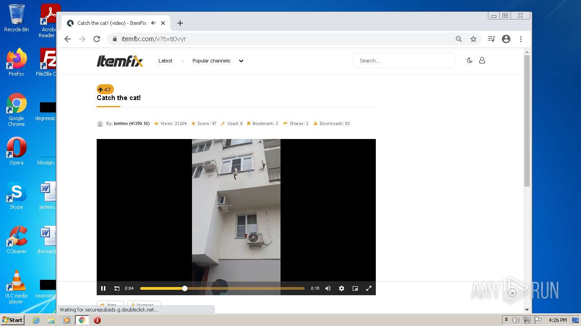Viewport: 581px width, 326px height.
Task: Click the Shares: 2 arrow icon
Action: click(285, 123)
